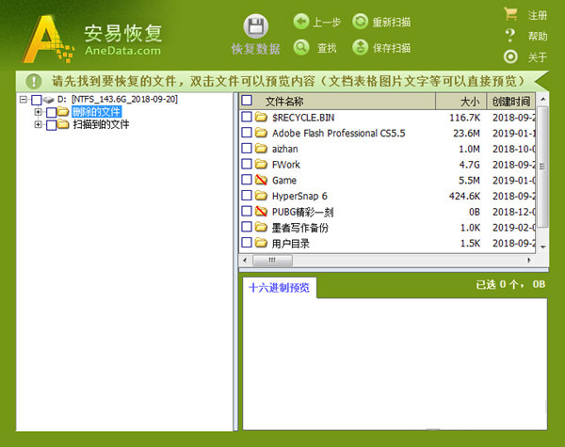
Task: Open 帮助 via the question mark icon
Action: (511, 36)
